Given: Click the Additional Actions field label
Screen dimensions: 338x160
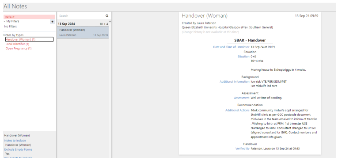Looking at the screenshot, I should pos(237,110).
